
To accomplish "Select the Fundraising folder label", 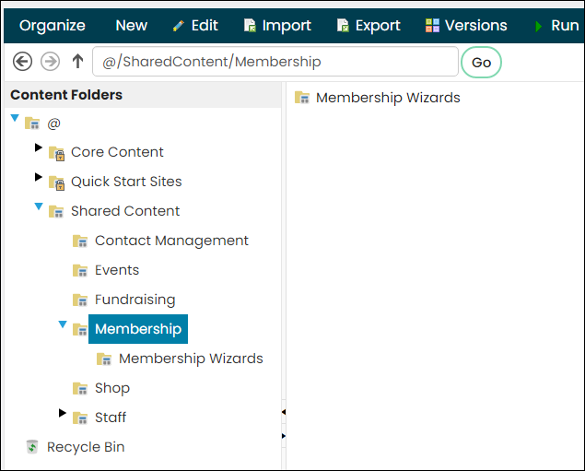I will coord(135,300).
